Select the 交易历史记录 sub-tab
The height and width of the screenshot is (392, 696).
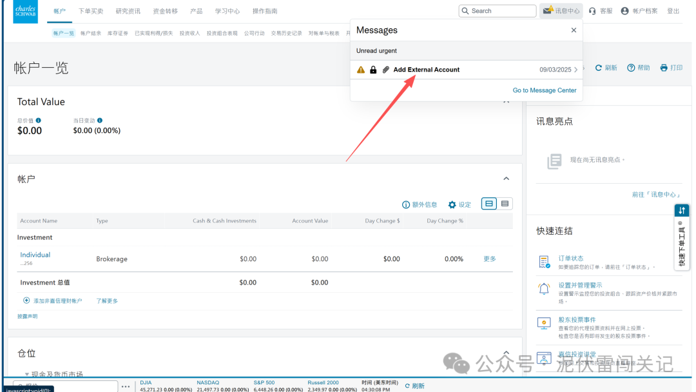click(286, 34)
